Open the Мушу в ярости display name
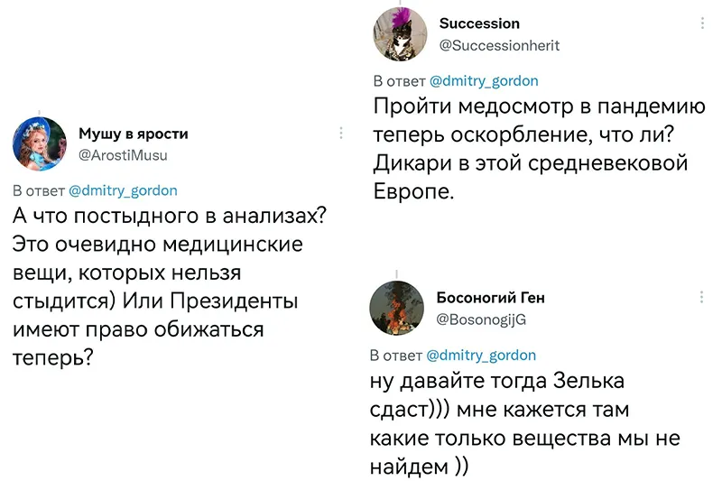Viewport: 722px width, 481px height. tap(134, 134)
